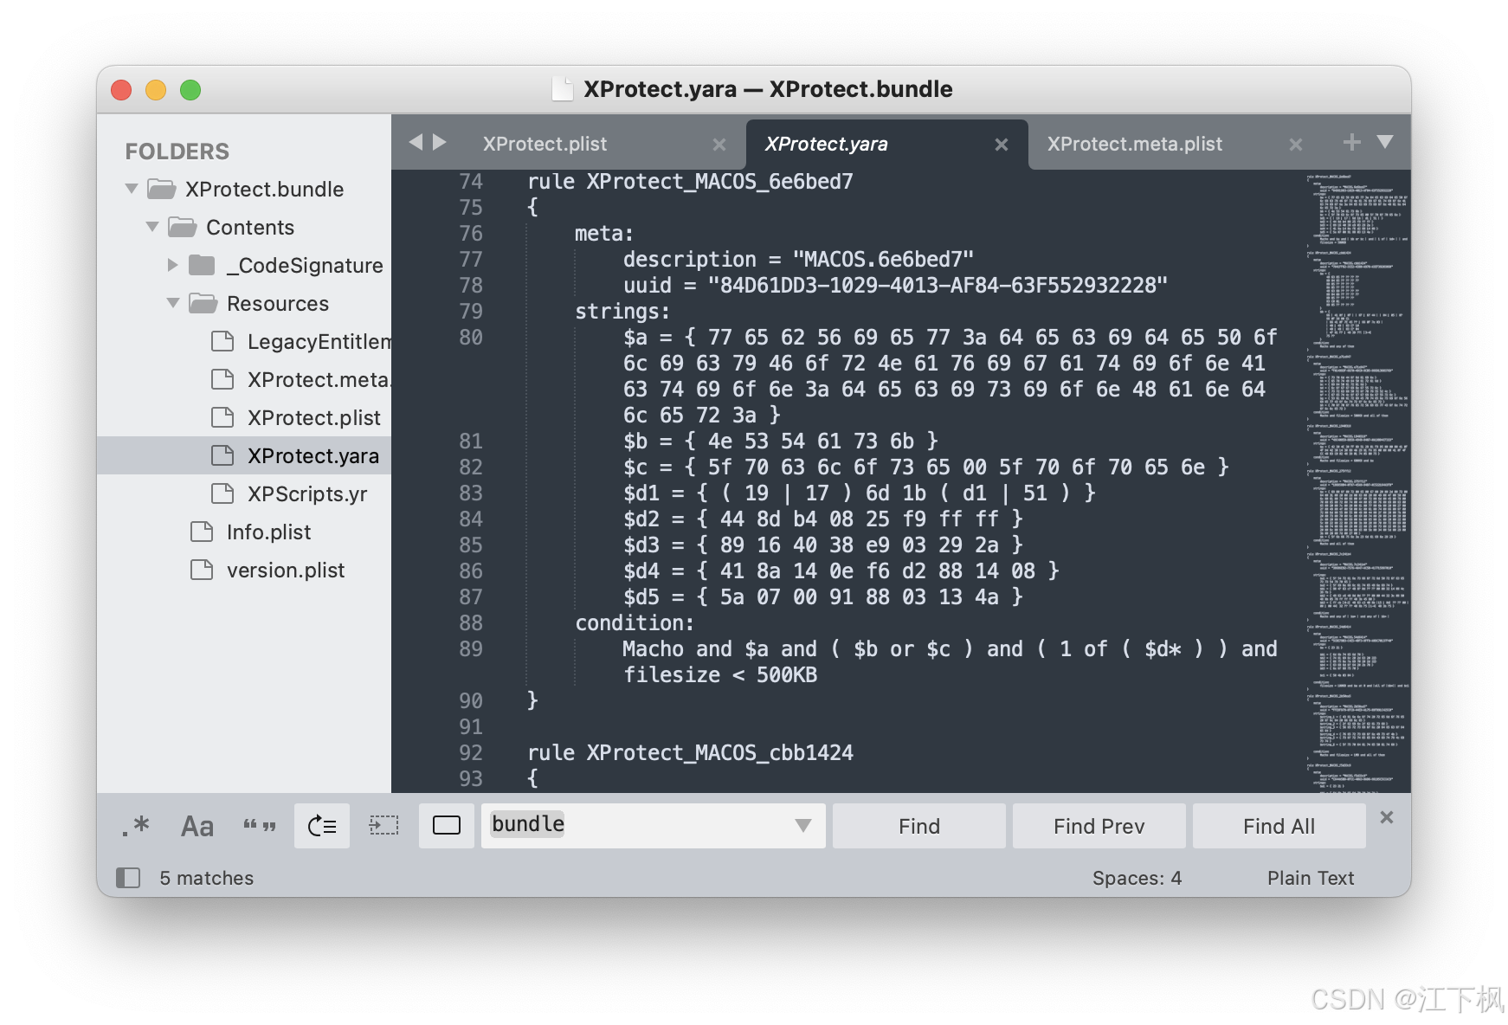Screen dimensions: 1508x1025
Task: Click line number 89 in gutter
Action: pyautogui.click(x=471, y=648)
